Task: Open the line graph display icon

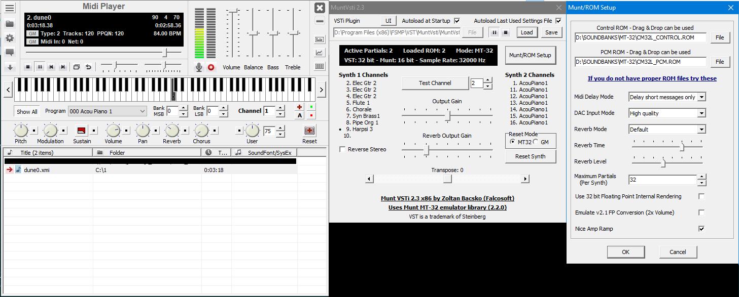Action: [x=320, y=53]
